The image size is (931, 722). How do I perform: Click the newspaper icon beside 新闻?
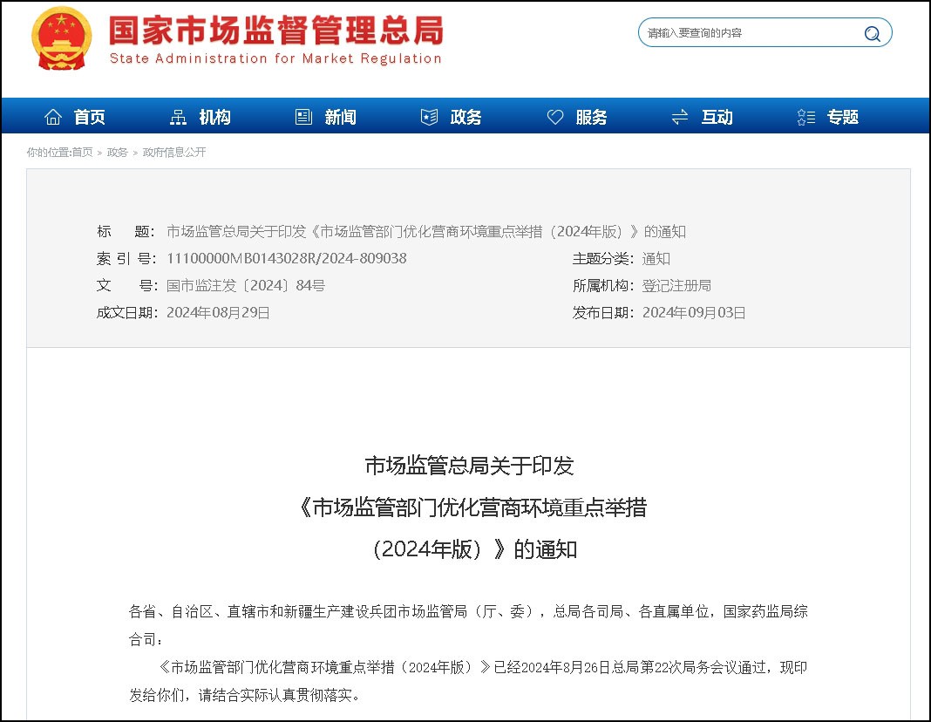tap(303, 117)
